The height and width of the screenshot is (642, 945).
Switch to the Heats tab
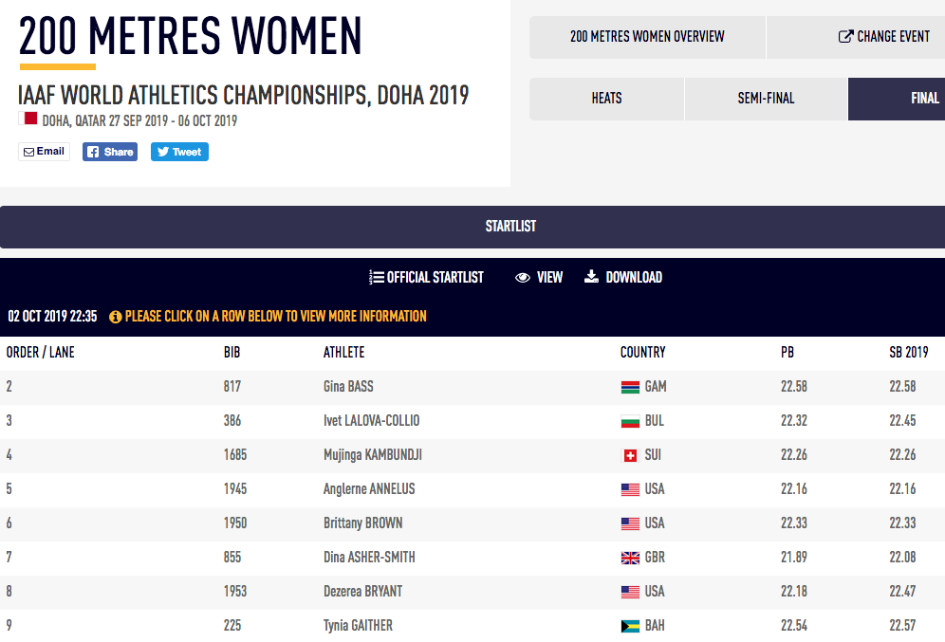[606, 99]
